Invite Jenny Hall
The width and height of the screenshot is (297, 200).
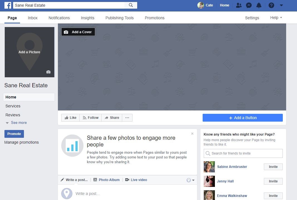273,181
